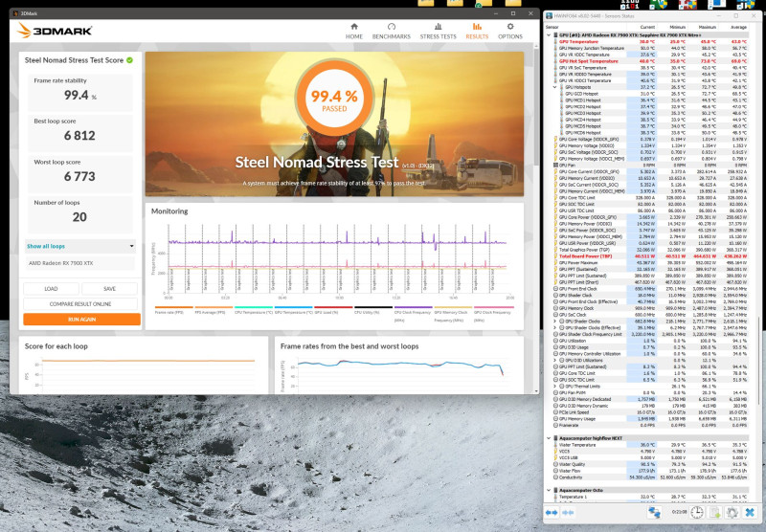Click the Steel Nomad Stress Test banner image
The width and height of the screenshot is (766, 532).
334,124
